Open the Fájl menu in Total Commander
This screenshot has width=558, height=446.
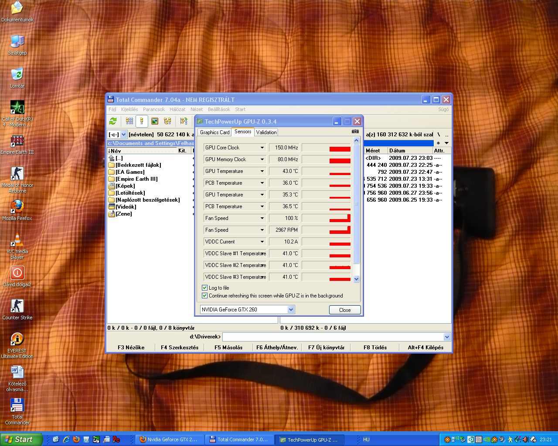pos(112,109)
